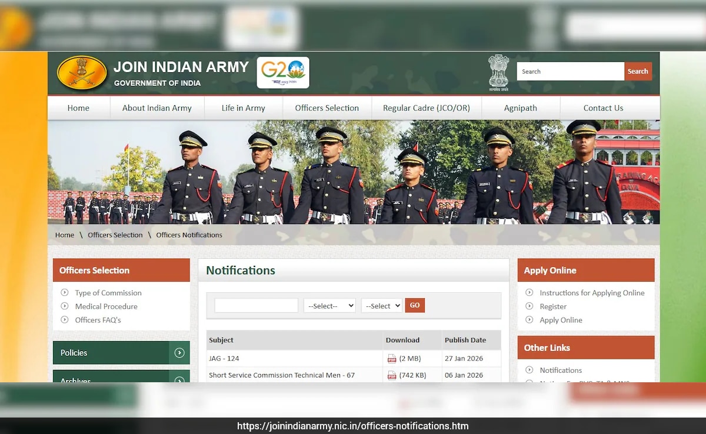Open the Officers Selection menu

click(327, 108)
